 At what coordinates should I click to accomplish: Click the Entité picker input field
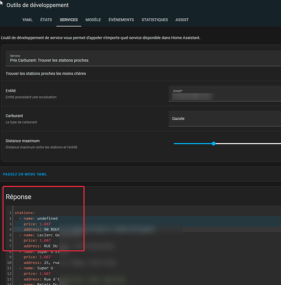(x=224, y=93)
